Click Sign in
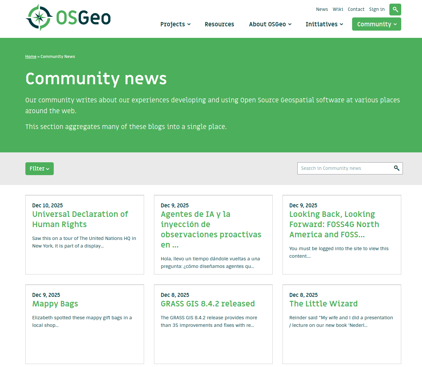The image size is (422, 367). tap(377, 9)
